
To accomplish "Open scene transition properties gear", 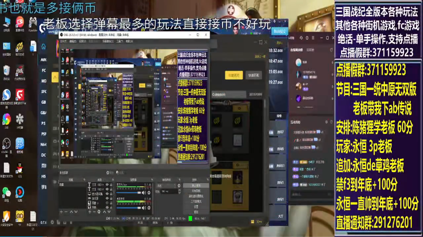I will pos(179,185).
